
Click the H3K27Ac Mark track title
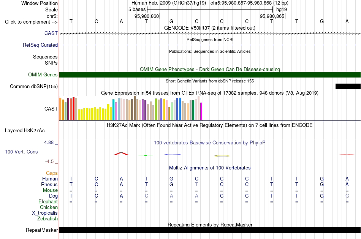pyautogui.click(x=210, y=125)
